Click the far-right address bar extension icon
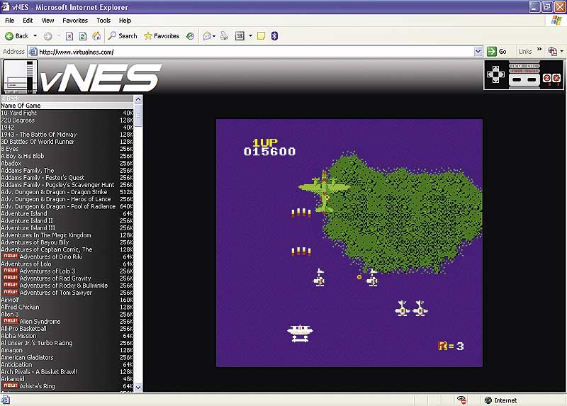The image size is (567, 406). coord(553,52)
